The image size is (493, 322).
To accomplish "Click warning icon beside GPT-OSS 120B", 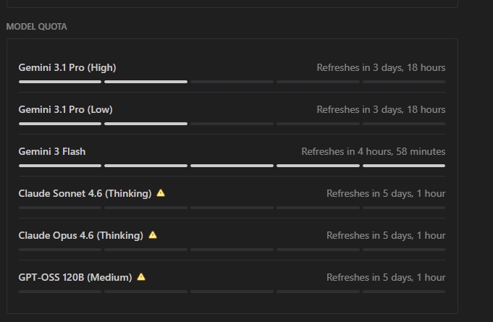I will click(141, 276).
